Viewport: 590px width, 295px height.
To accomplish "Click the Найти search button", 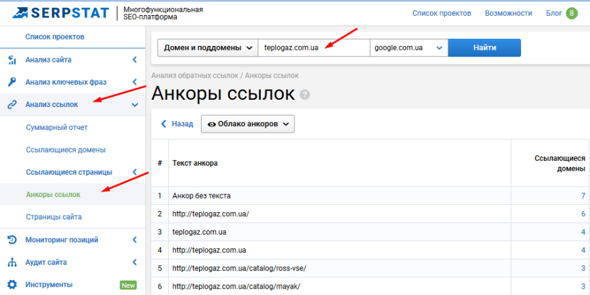I will point(484,48).
